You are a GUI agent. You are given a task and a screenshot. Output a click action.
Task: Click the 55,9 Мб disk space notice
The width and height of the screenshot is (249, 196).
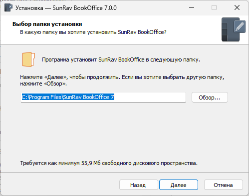click(109, 163)
